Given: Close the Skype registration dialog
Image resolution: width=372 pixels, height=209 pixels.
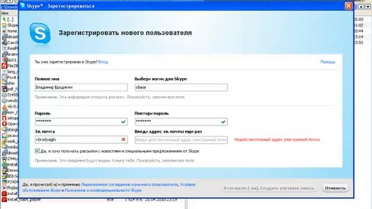Looking at the screenshot, I should (348, 6).
